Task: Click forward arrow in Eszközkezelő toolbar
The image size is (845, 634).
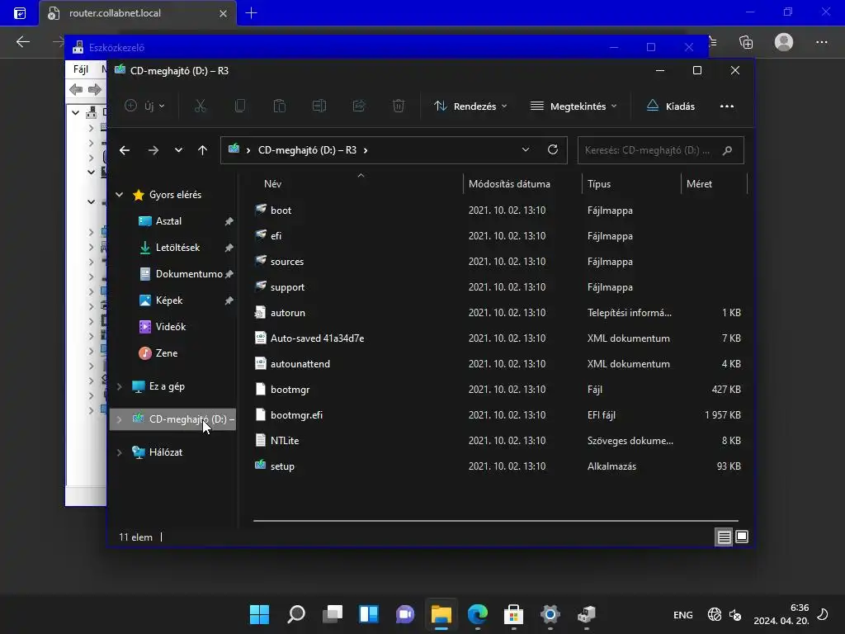Action: click(95, 89)
